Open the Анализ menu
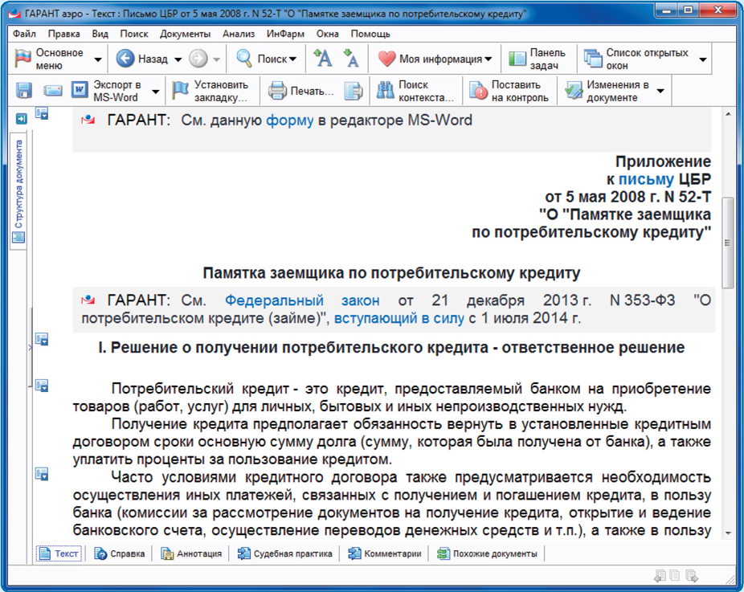 click(239, 34)
